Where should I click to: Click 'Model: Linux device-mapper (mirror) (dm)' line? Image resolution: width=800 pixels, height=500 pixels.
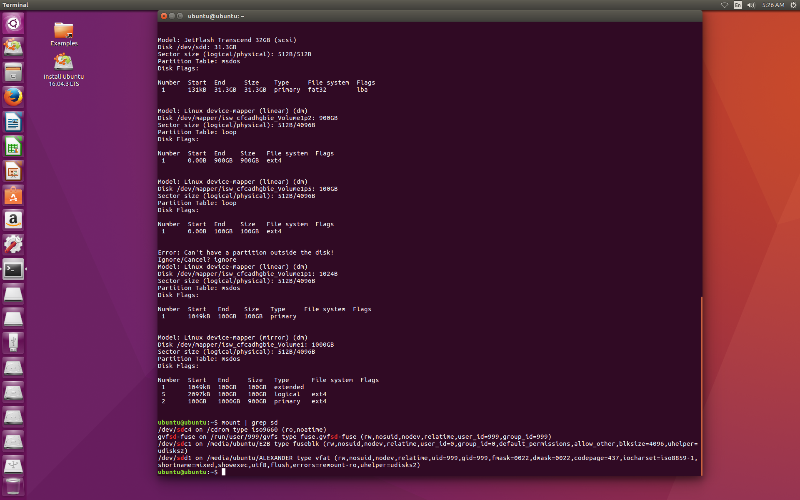[232, 337]
